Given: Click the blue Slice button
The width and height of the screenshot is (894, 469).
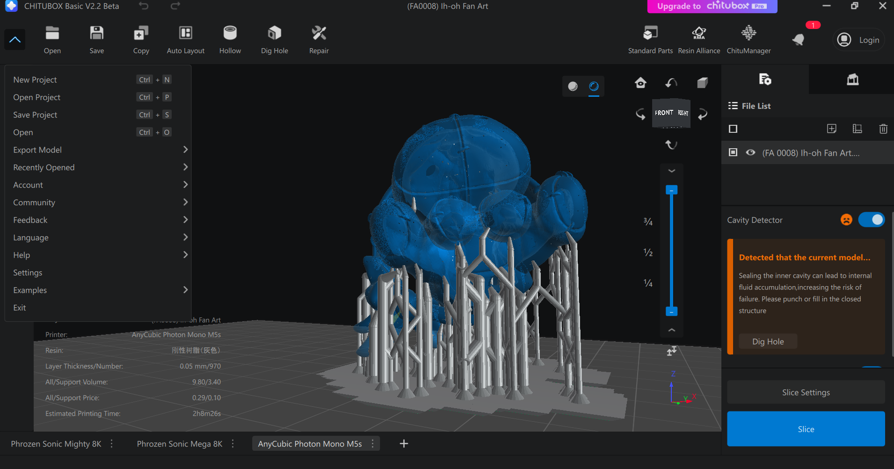Looking at the screenshot, I should point(806,429).
